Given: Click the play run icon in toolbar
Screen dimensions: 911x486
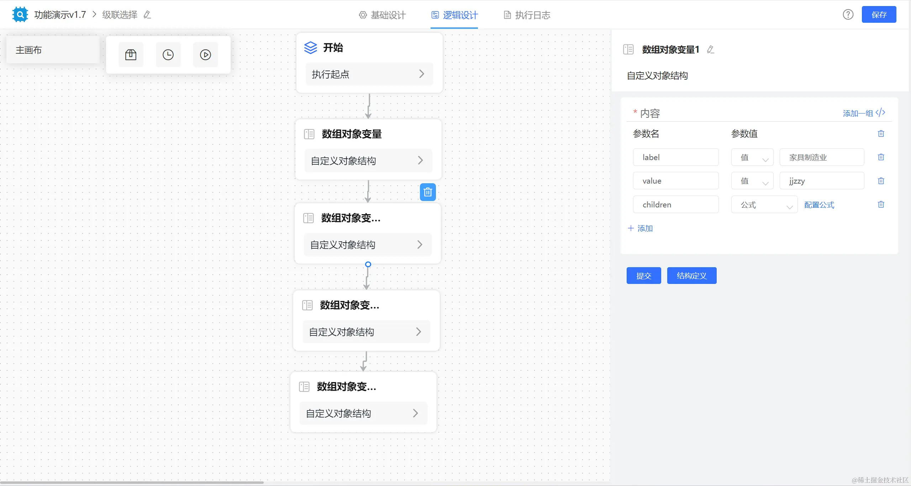Looking at the screenshot, I should click(x=205, y=55).
